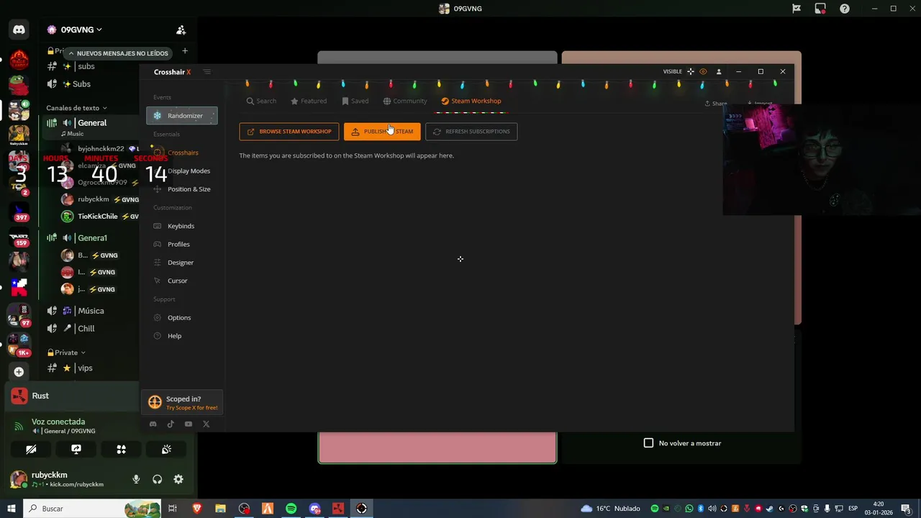This screenshot has height=518, width=921.
Task: Click Refresh Subscriptions button
Action: pos(471,132)
